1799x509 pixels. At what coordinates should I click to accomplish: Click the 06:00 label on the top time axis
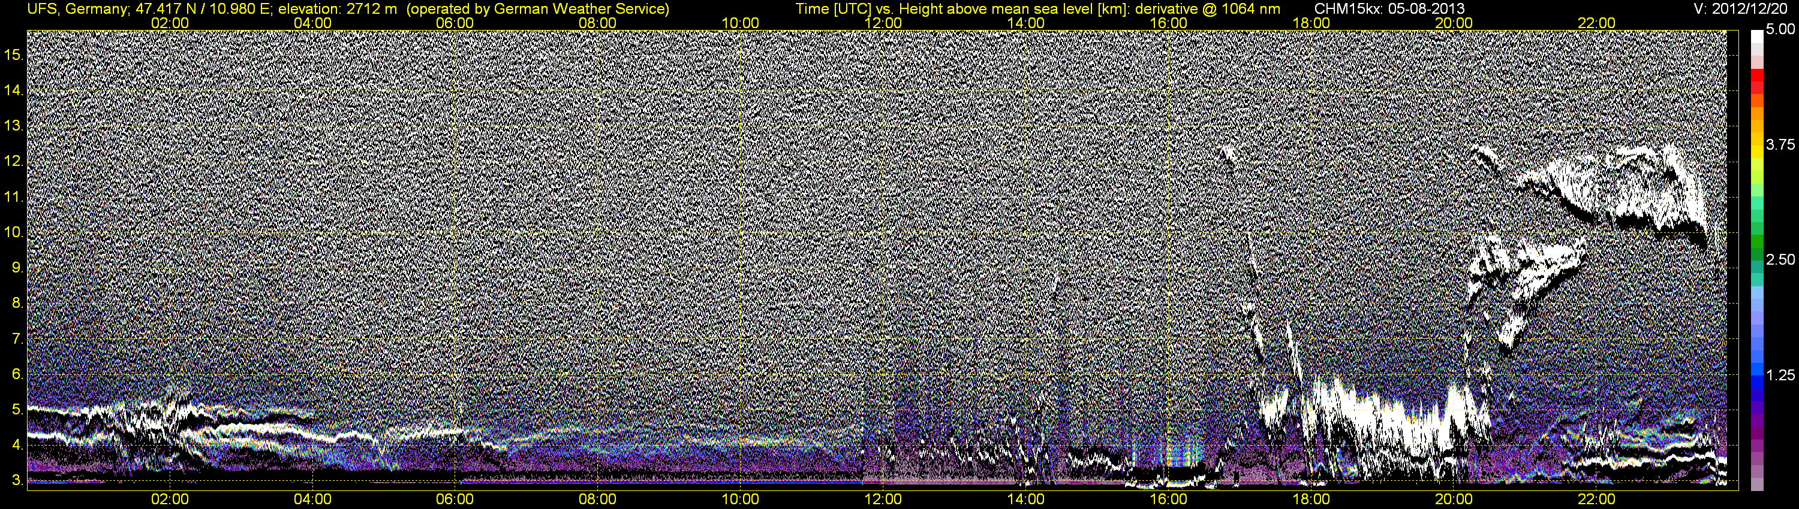[455, 23]
